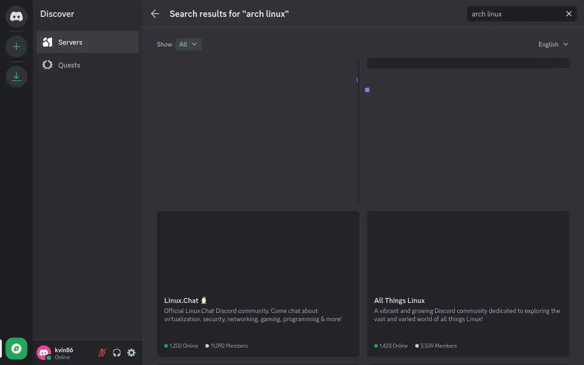Click the kvin86 username text

tap(64, 350)
